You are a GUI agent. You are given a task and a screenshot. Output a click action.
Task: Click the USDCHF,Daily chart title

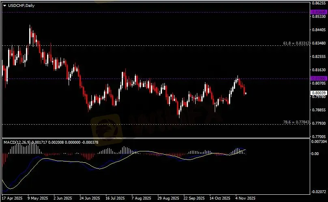pos(21,6)
